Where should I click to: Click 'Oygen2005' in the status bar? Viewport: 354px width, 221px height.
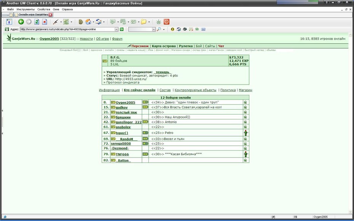tap(321, 217)
